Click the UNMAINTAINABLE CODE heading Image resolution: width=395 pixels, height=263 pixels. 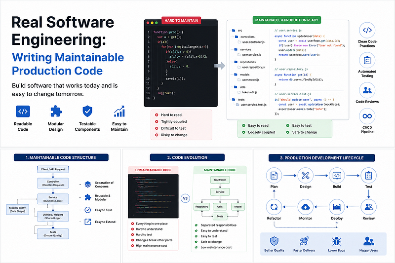click(x=153, y=170)
